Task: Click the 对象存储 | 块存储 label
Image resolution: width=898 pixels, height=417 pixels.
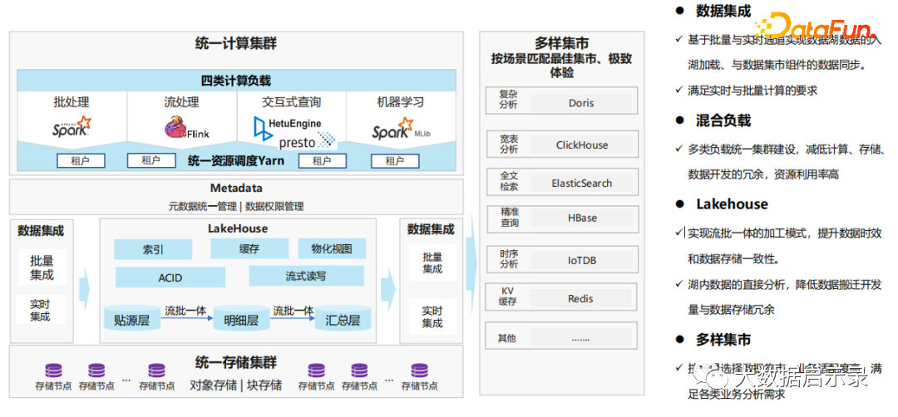Action: coord(236,385)
